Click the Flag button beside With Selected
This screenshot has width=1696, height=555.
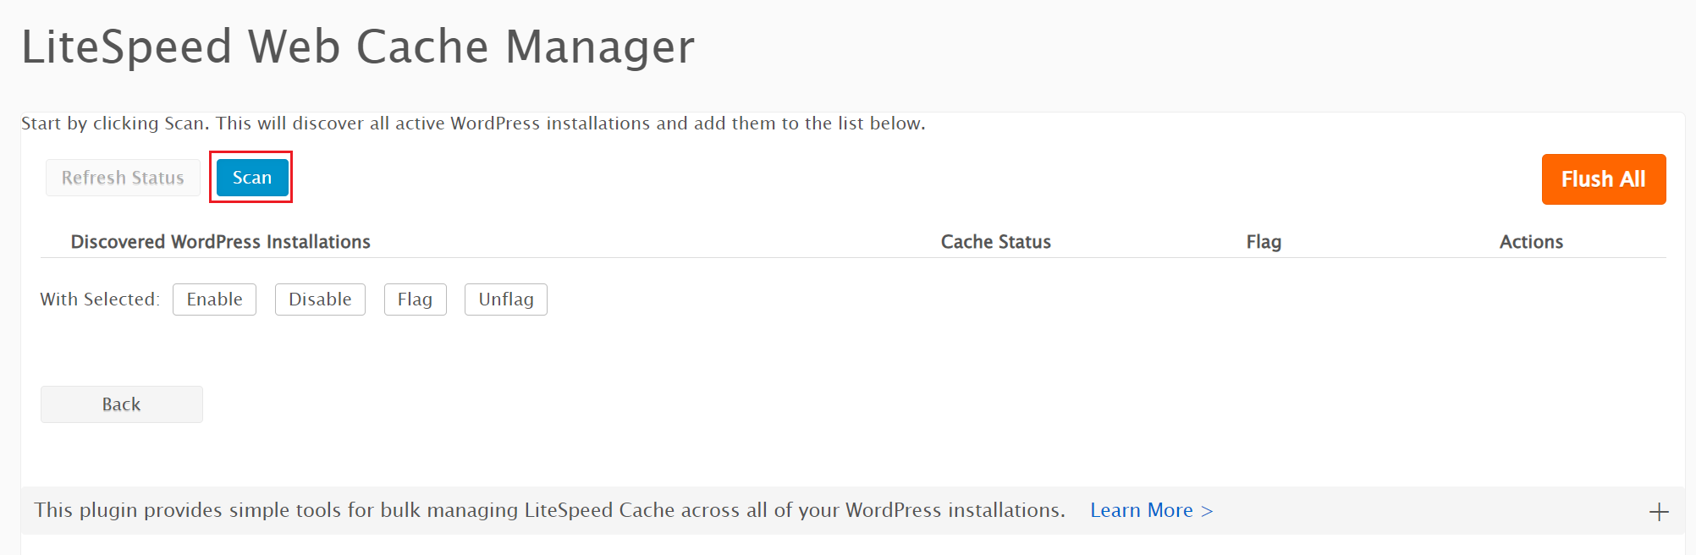tap(415, 299)
